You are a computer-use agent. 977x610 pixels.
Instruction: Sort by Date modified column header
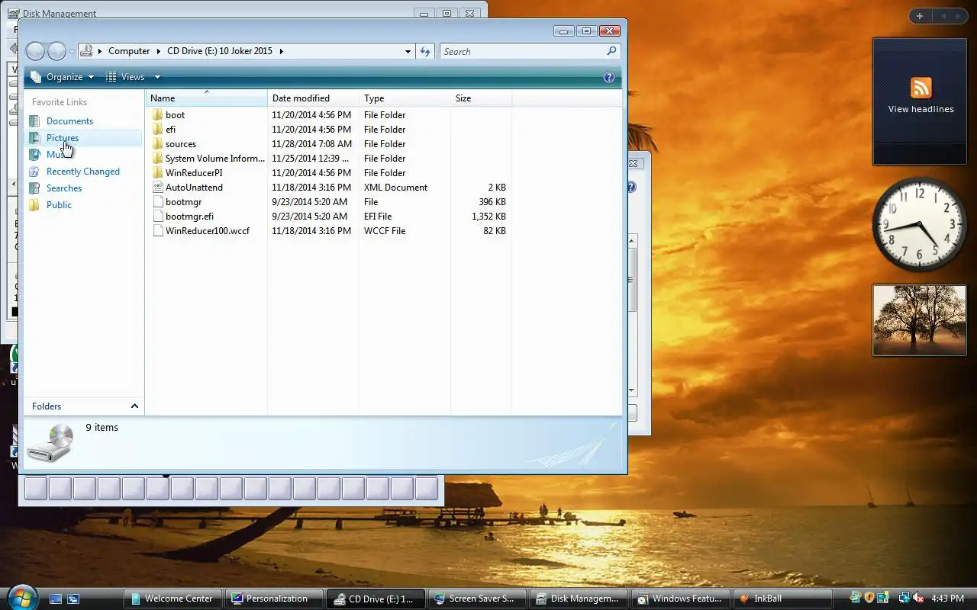click(x=313, y=98)
